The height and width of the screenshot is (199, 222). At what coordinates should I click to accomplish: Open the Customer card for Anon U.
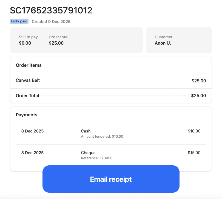click(179, 40)
